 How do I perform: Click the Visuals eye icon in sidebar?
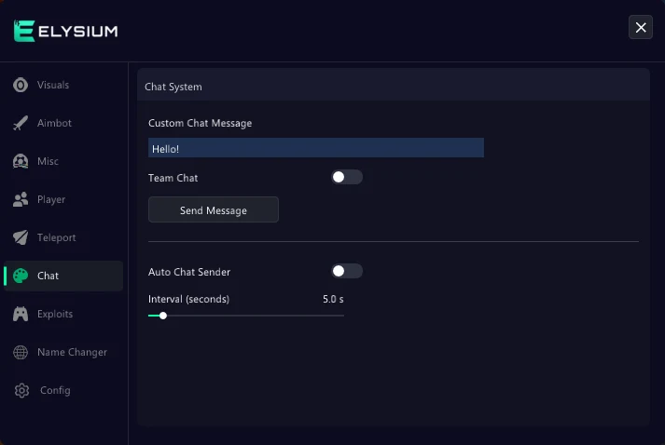coord(21,85)
